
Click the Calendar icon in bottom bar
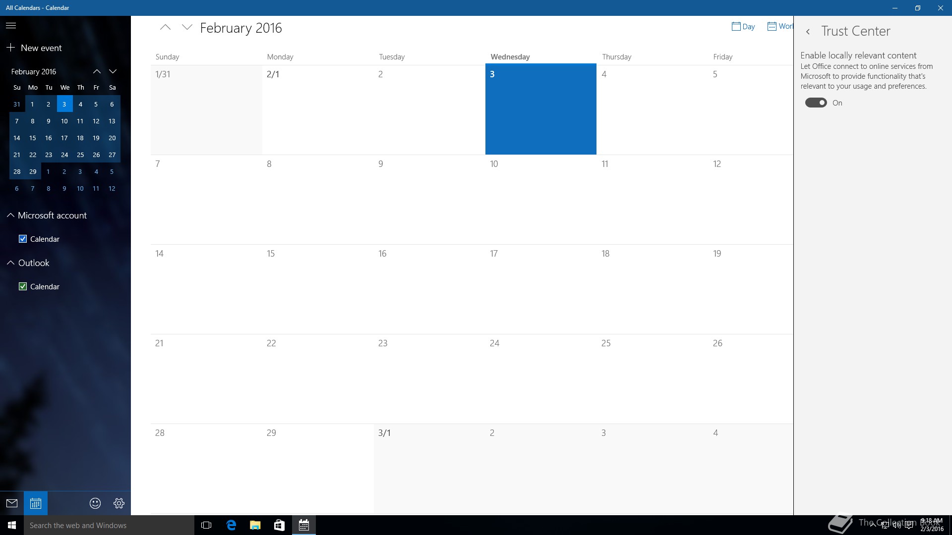[35, 503]
